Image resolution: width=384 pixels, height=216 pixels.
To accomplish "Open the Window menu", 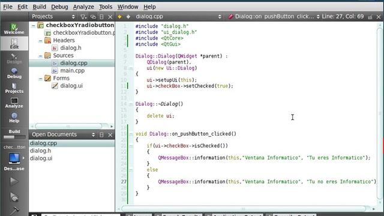I will pos(128,7).
